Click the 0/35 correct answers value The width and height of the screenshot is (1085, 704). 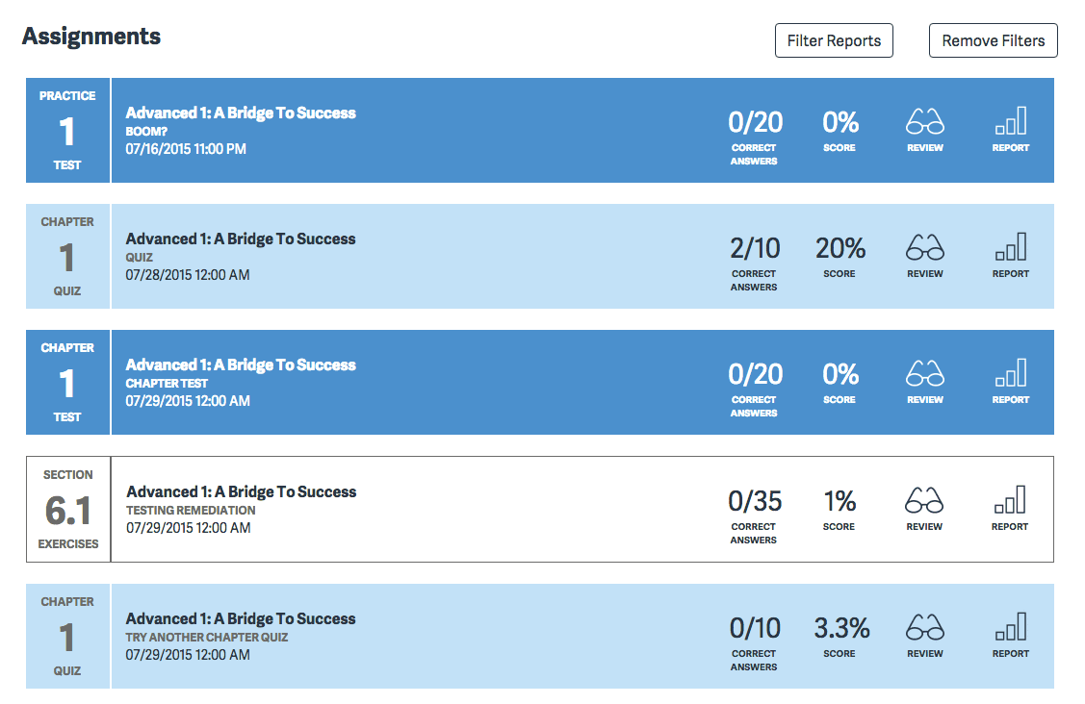(x=754, y=502)
